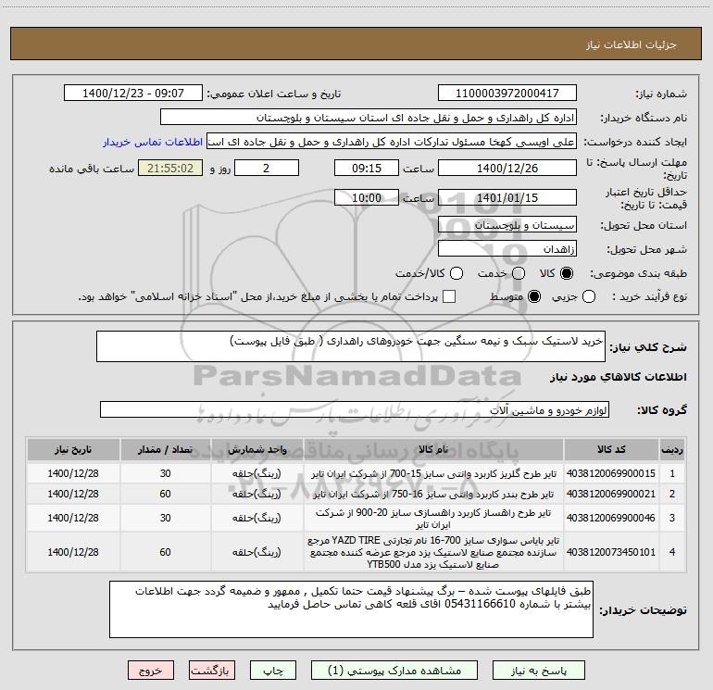713x690 pixels.
Task: Click quantity 60 in row 2
Action: tap(165, 494)
